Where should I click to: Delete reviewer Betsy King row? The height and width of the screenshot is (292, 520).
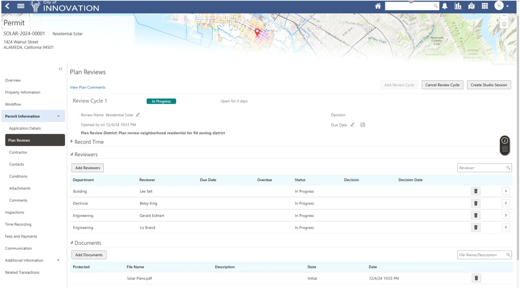coord(476,203)
